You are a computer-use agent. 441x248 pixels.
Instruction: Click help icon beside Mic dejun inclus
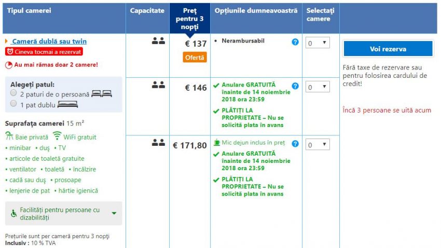295,144
